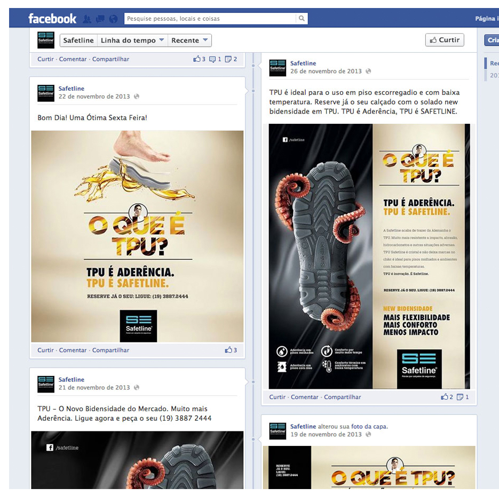
Task: Open the O QUE É TPU cover photo image
Action: coord(369,467)
